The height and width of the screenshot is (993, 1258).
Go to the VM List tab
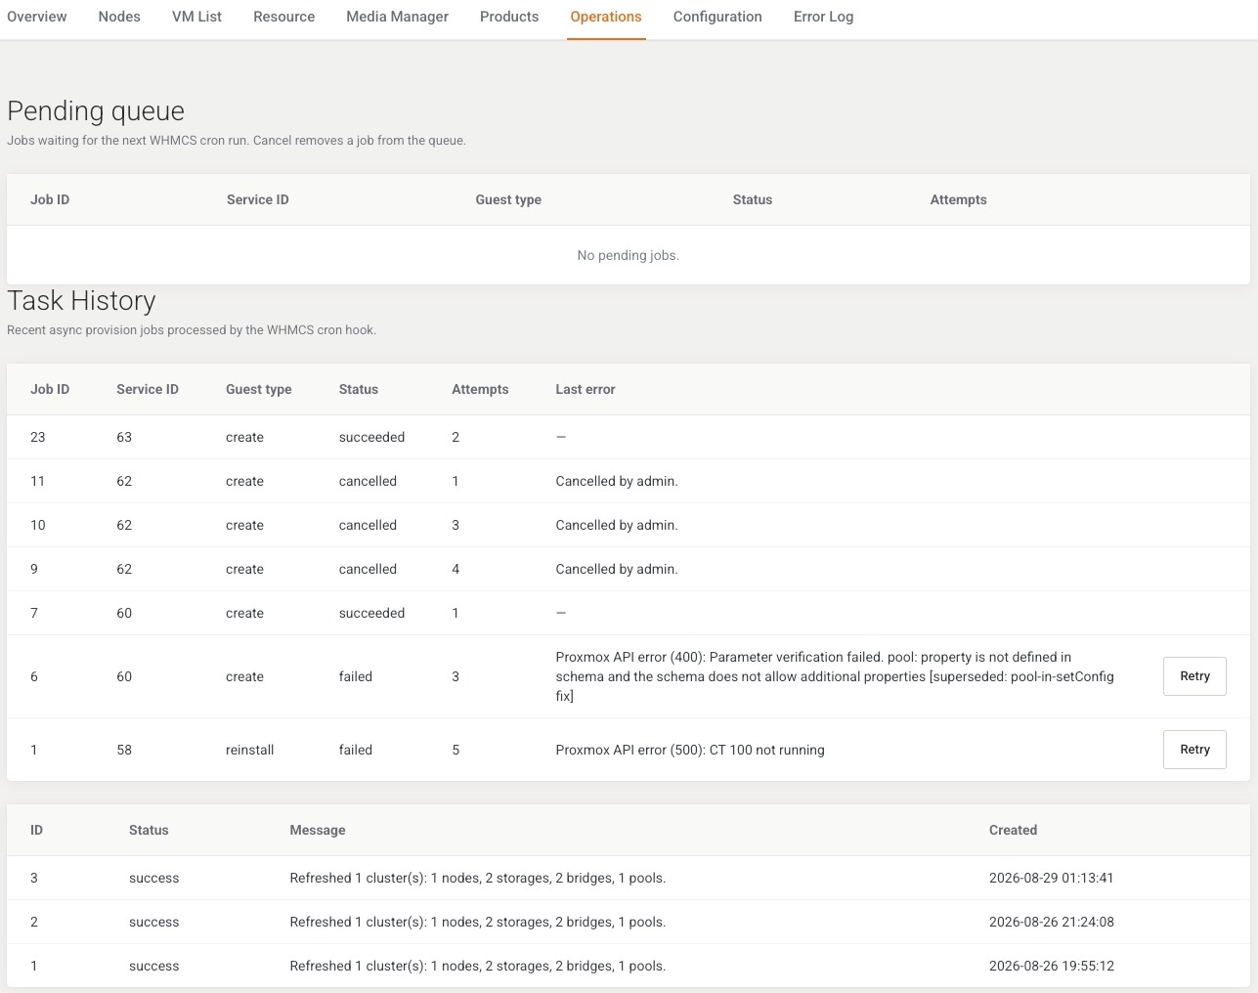[x=196, y=17]
